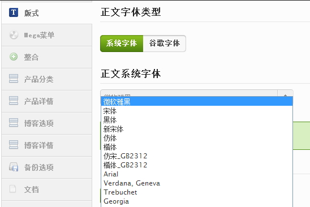Click the 博客选项 list icon
The image size is (310, 207).
[x=14, y=123]
